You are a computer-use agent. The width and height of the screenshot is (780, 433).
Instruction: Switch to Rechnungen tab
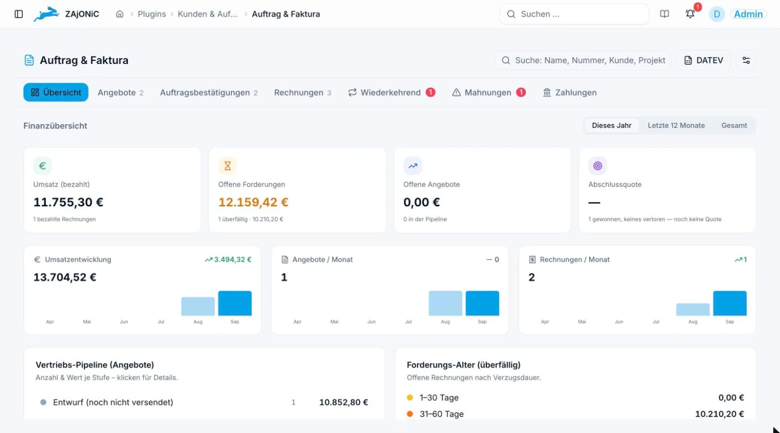[302, 92]
